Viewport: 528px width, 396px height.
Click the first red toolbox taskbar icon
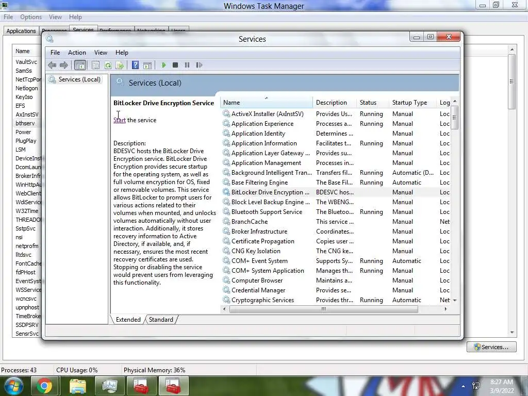click(x=141, y=386)
